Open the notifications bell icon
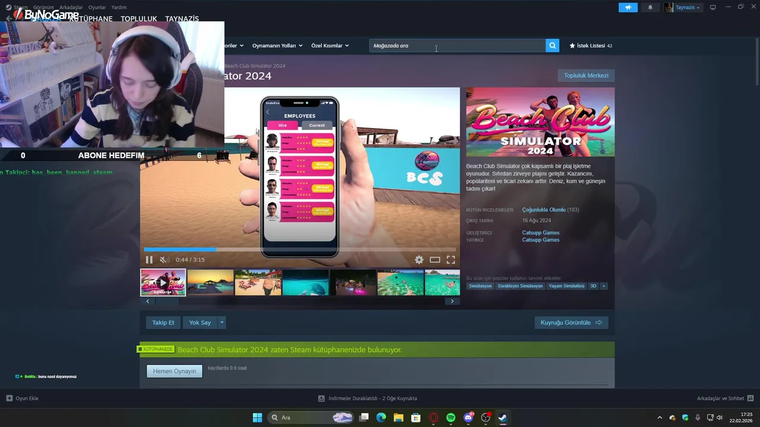Image resolution: width=760 pixels, height=427 pixels. pyautogui.click(x=650, y=7)
